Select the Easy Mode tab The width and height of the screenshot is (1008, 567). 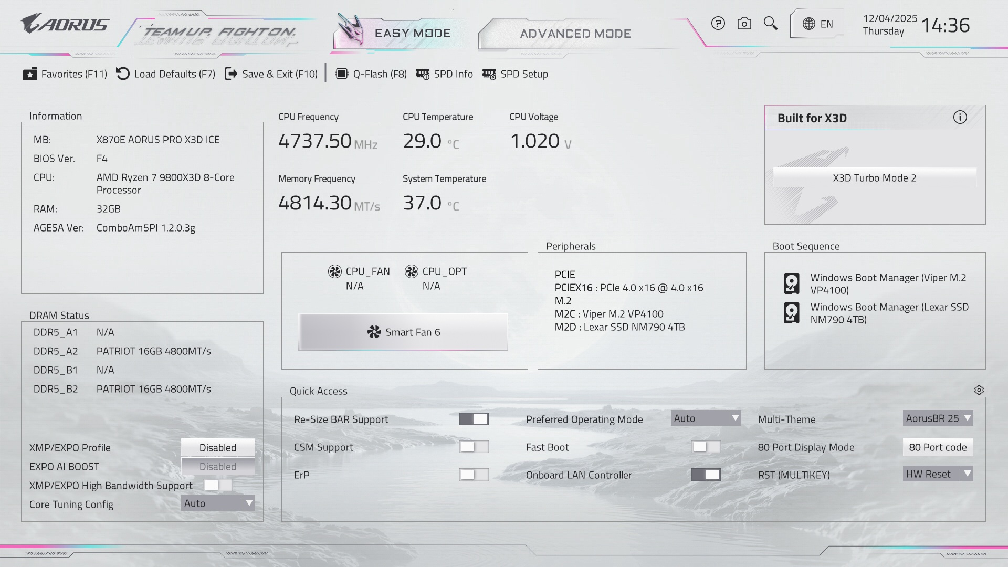coord(412,34)
